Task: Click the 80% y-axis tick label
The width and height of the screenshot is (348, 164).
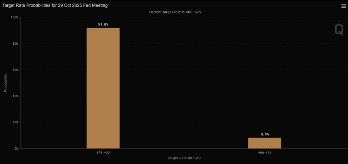Action: pos(15,44)
